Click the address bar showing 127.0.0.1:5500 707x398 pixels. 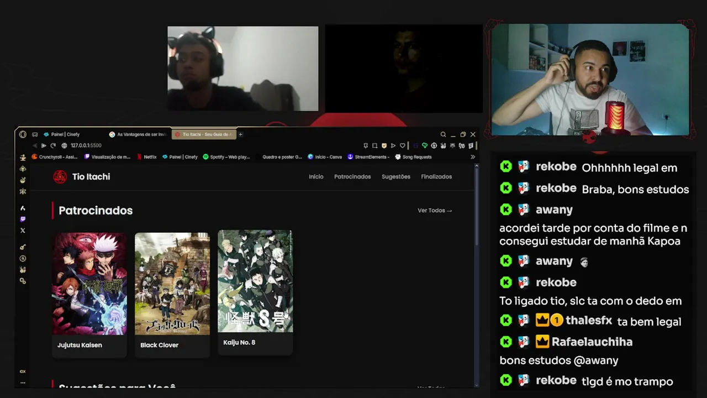tap(86, 145)
